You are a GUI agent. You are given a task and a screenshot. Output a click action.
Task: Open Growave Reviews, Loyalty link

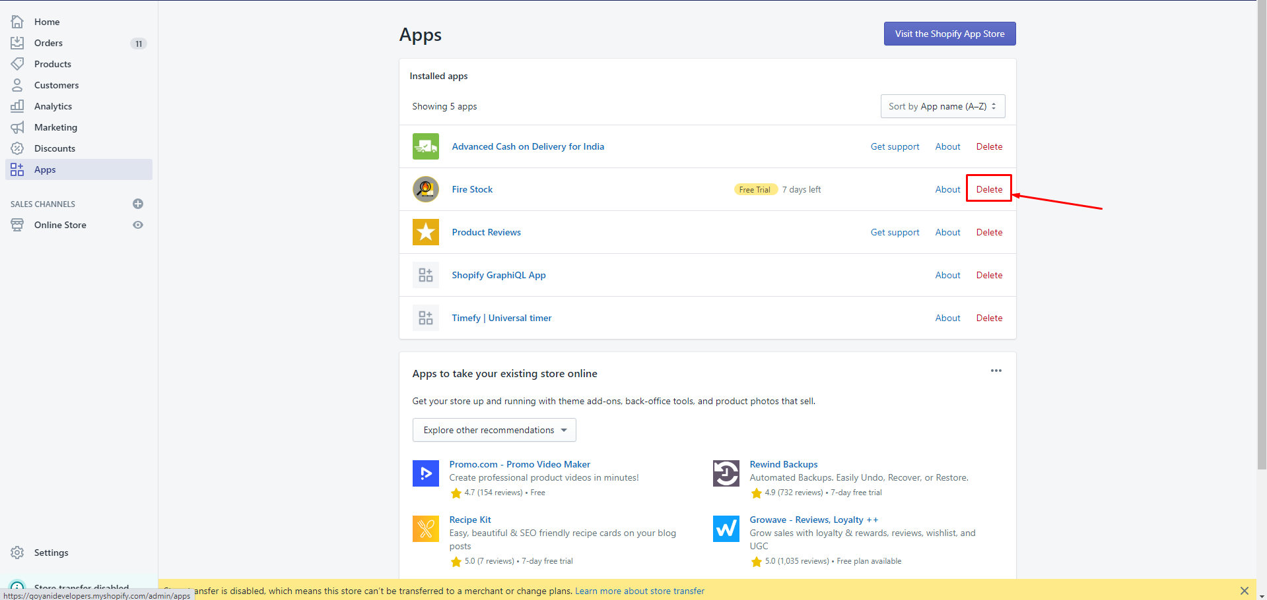[x=814, y=520]
